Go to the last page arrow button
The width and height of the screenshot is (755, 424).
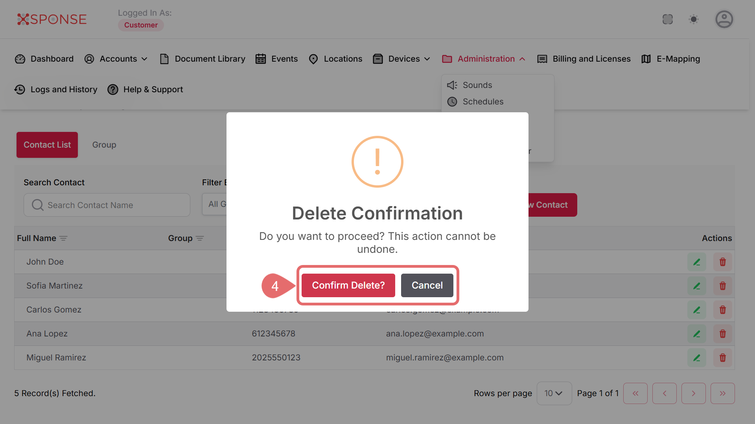722,393
